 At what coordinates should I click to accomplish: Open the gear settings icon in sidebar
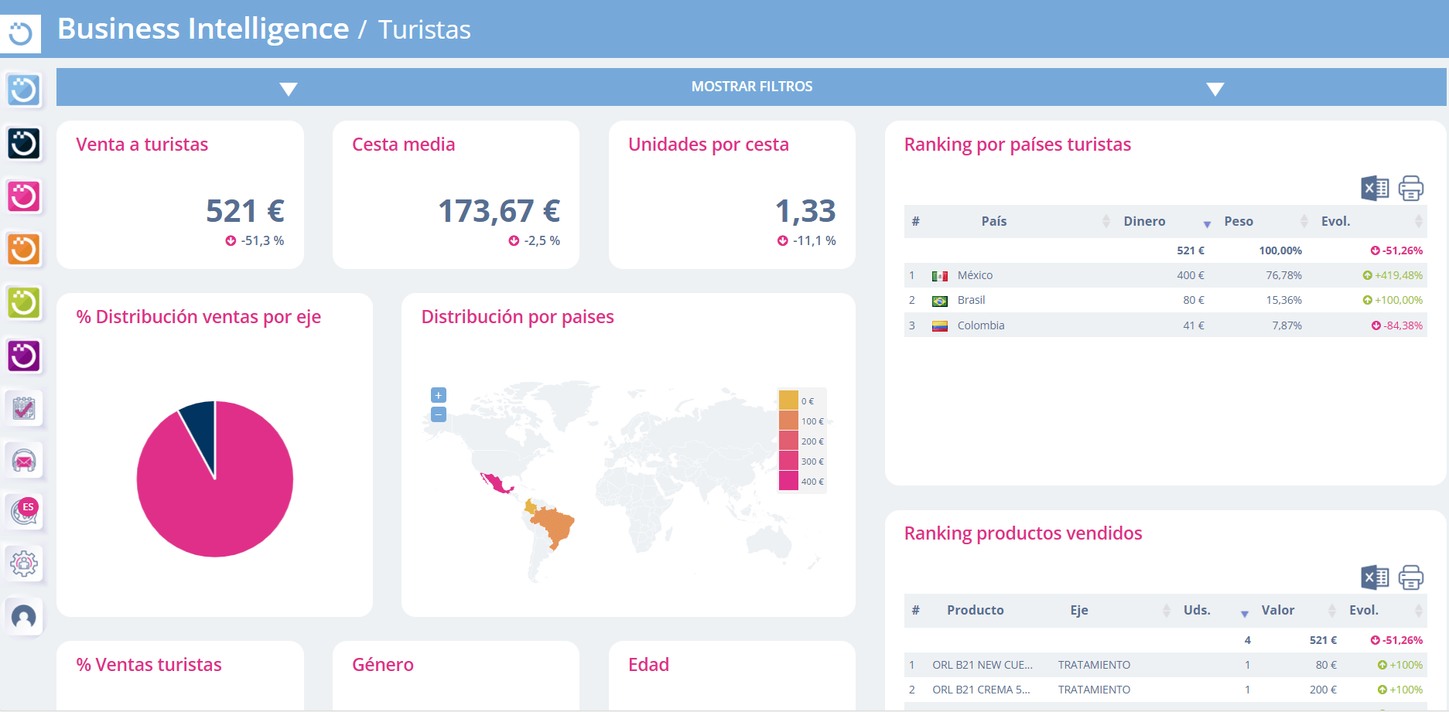click(x=24, y=563)
